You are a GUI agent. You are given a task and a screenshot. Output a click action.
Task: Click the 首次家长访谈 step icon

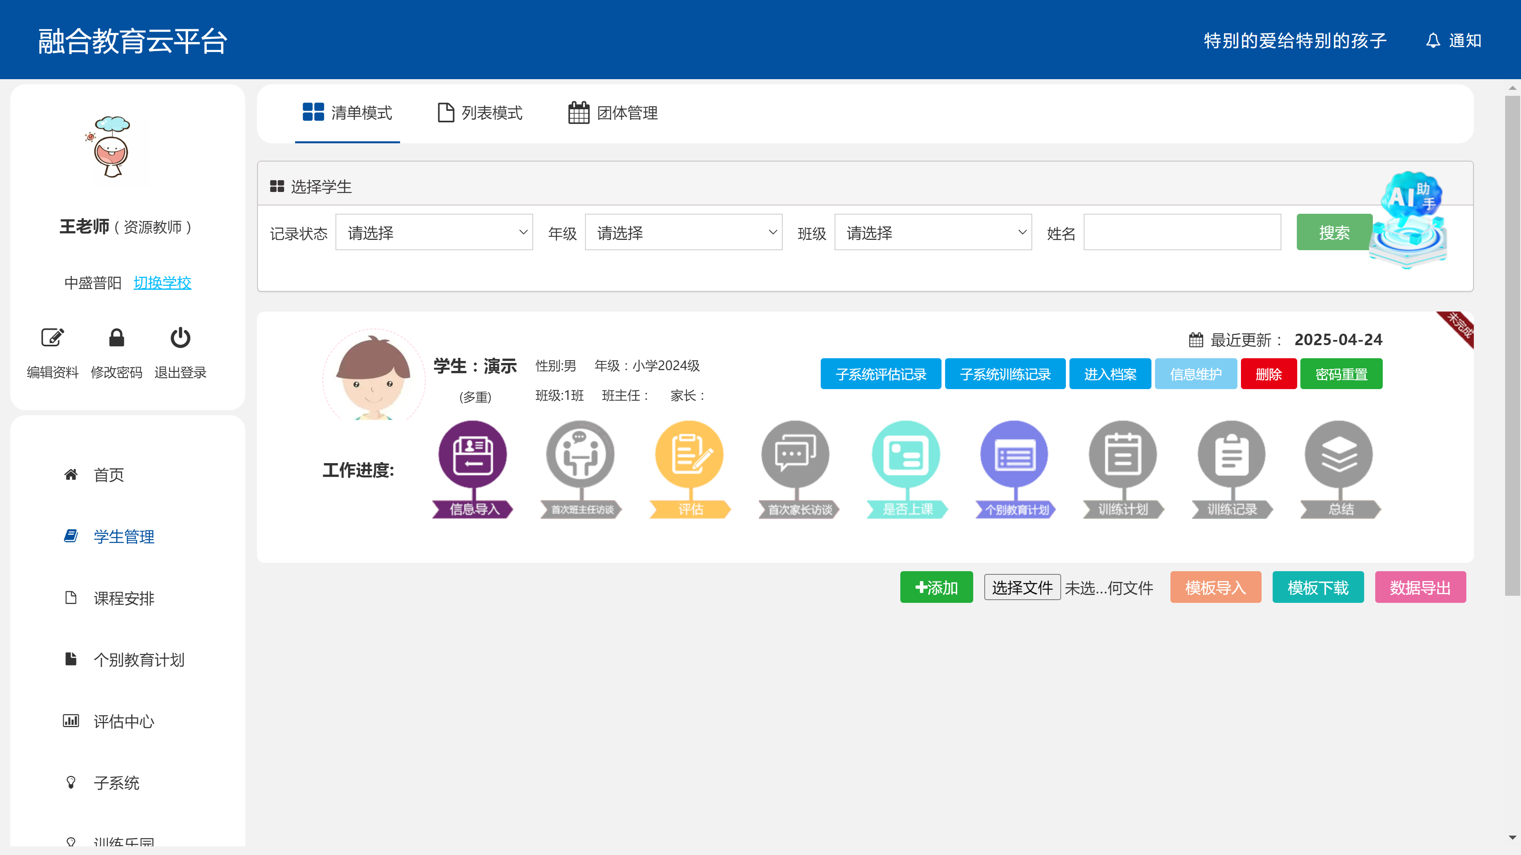point(795,455)
